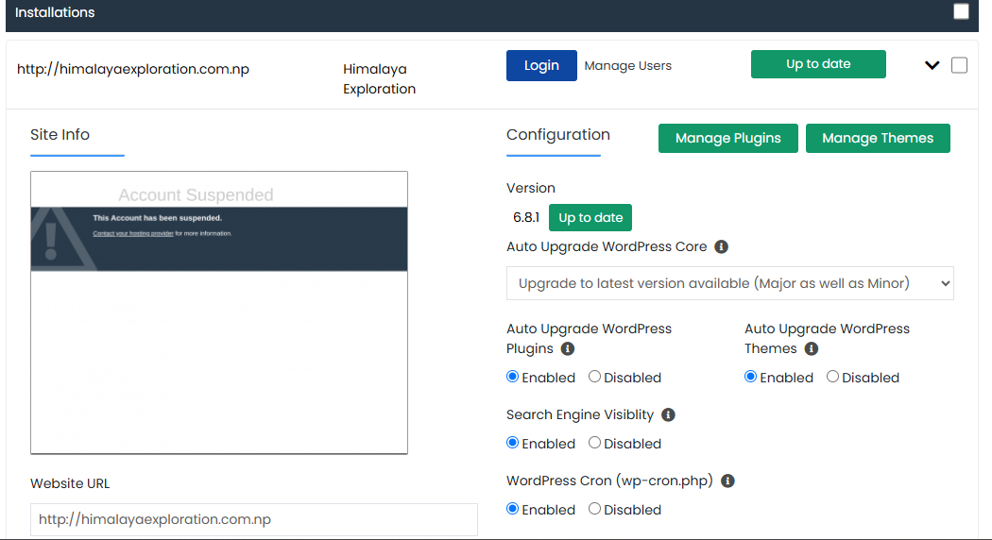Click info icon beside WordPress Cron (wp-cron.php)
Screen dimensions: 992x540
click(728, 481)
